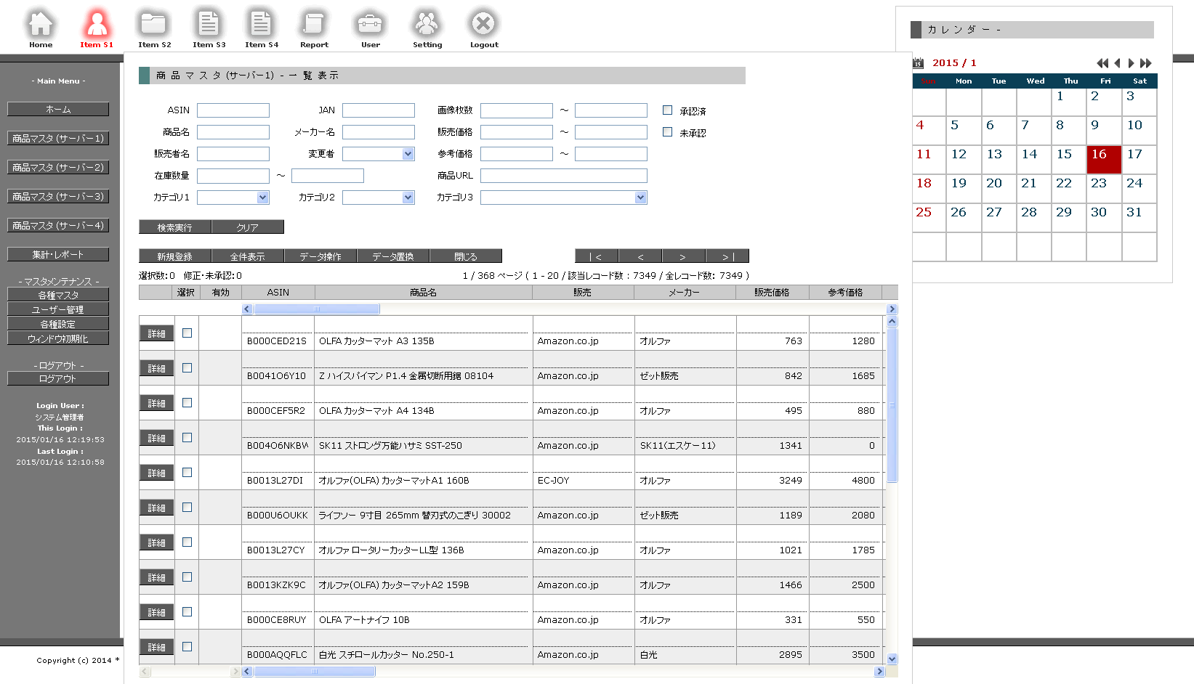1194x684 pixels.
Task: Expand the カテゴリ3 dropdown
Action: [640, 198]
